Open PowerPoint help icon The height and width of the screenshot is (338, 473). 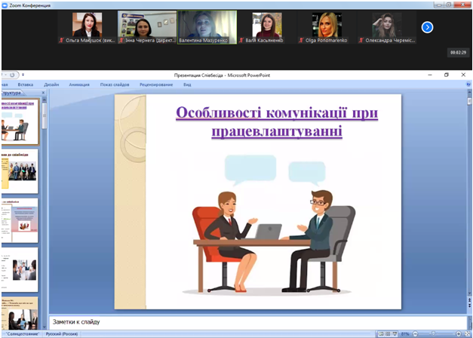pyautogui.click(x=468, y=84)
